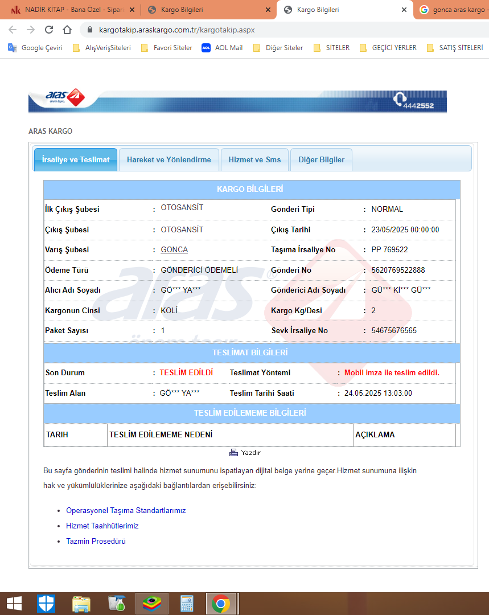Close the NADİR KİTAP browser tab
The height and width of the screenshot is (615, 489).
132,10
